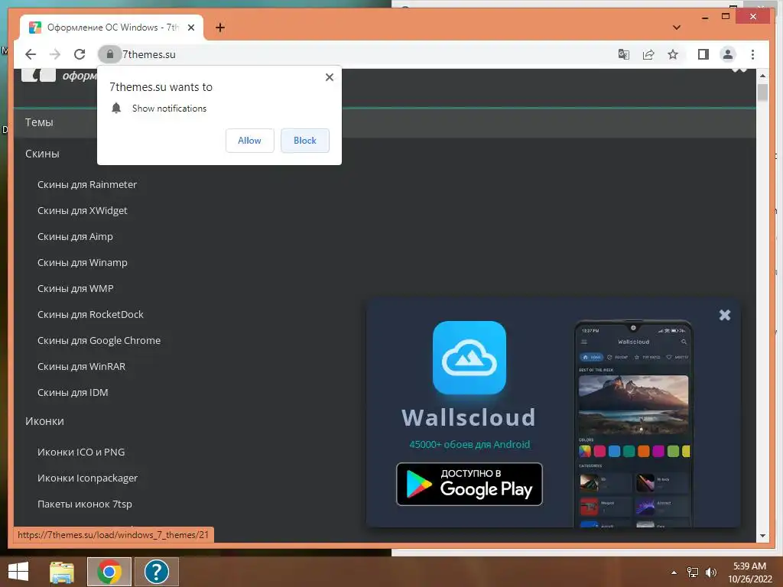This screenshot has width=783, height=587.
Task: Open Скины для WMP
Action: (x=76, y=288)
